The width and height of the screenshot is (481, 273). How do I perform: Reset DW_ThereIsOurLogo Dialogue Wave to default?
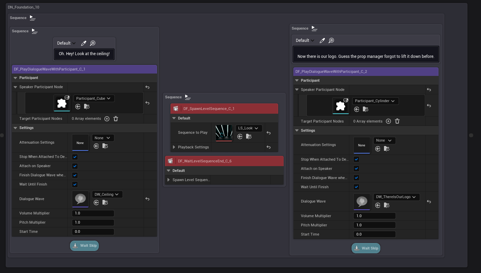point(429,202)
